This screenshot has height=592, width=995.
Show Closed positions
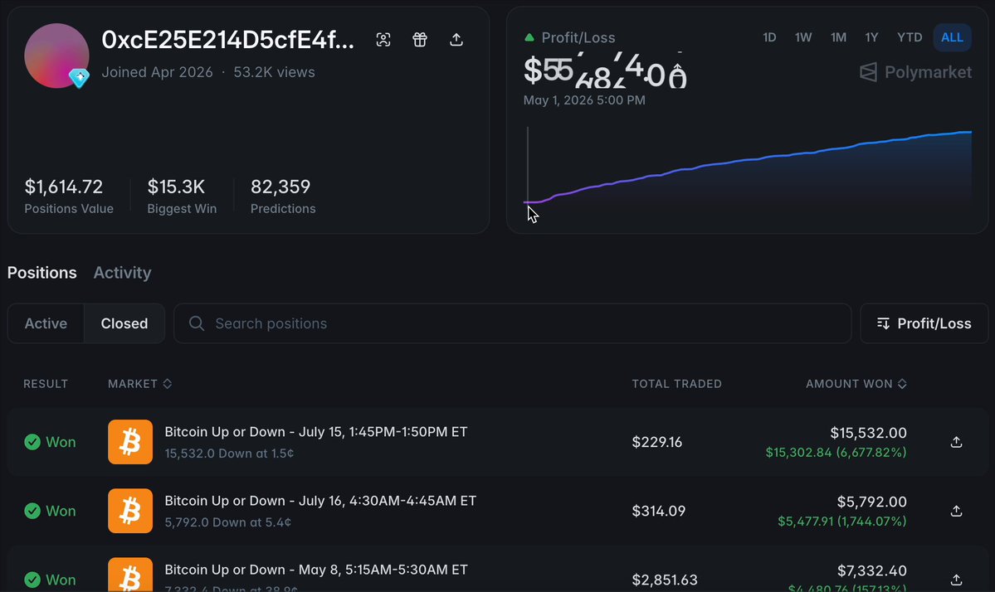click(x=124, y=323)
